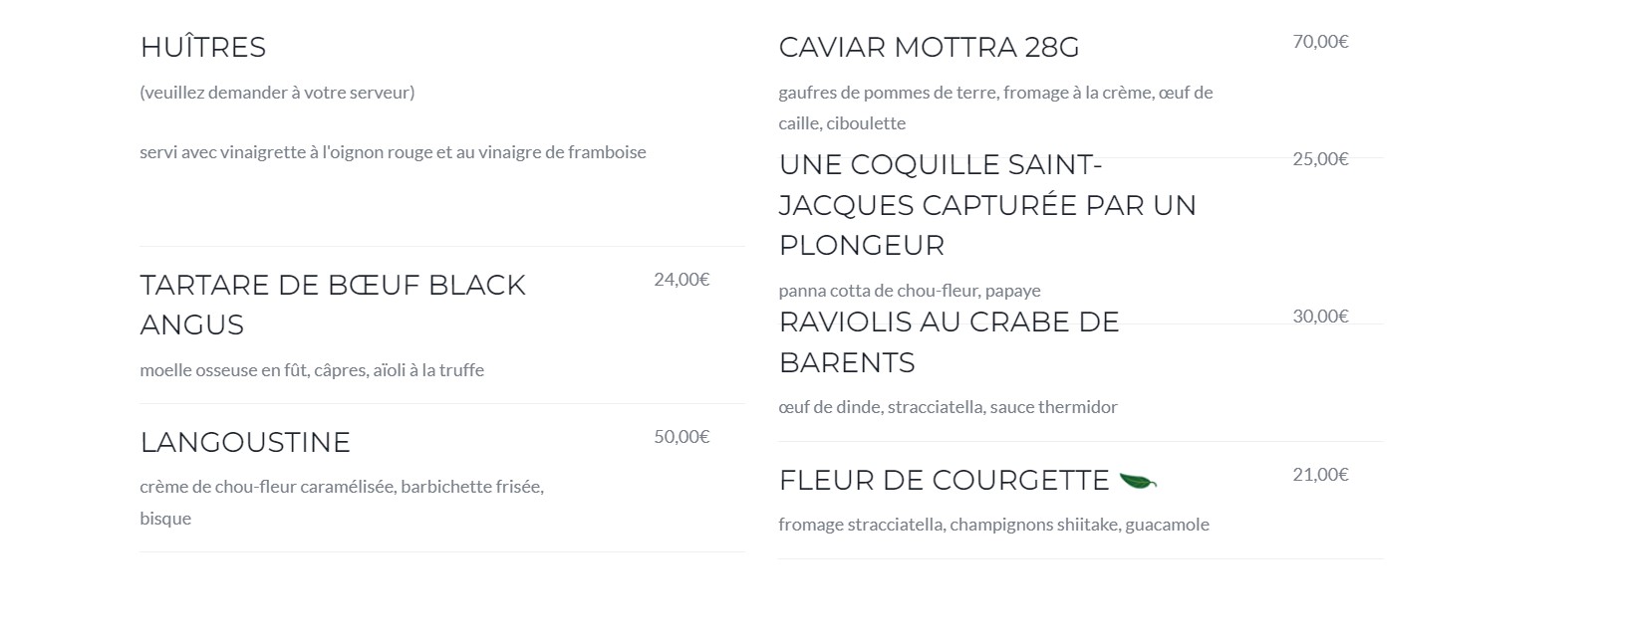Viewport: 1633px width, 643px height.
Task: Click the champignons shiitake guacamole description
Action: pyautogui.click(x=993, y=525)
